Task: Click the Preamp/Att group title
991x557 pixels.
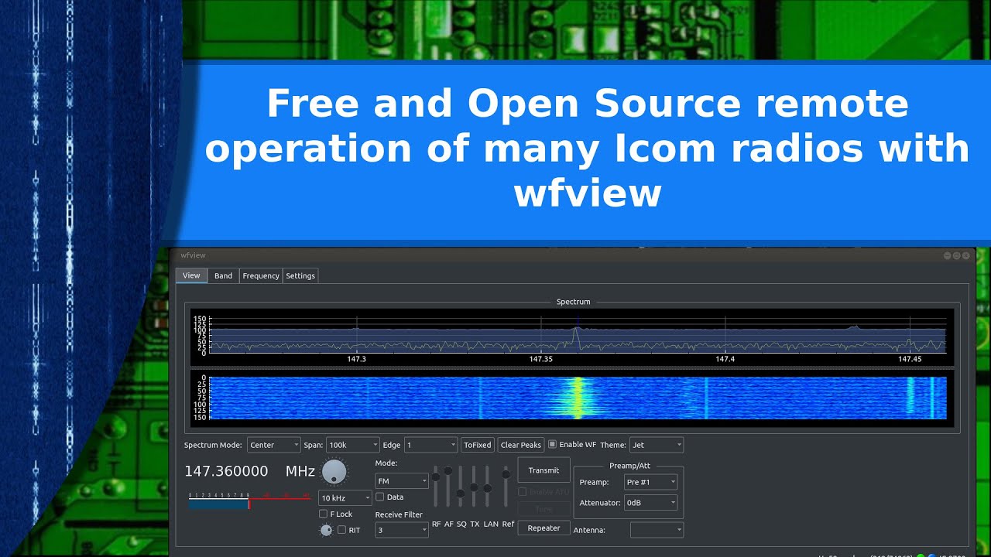Action: [x=629, y=466]
